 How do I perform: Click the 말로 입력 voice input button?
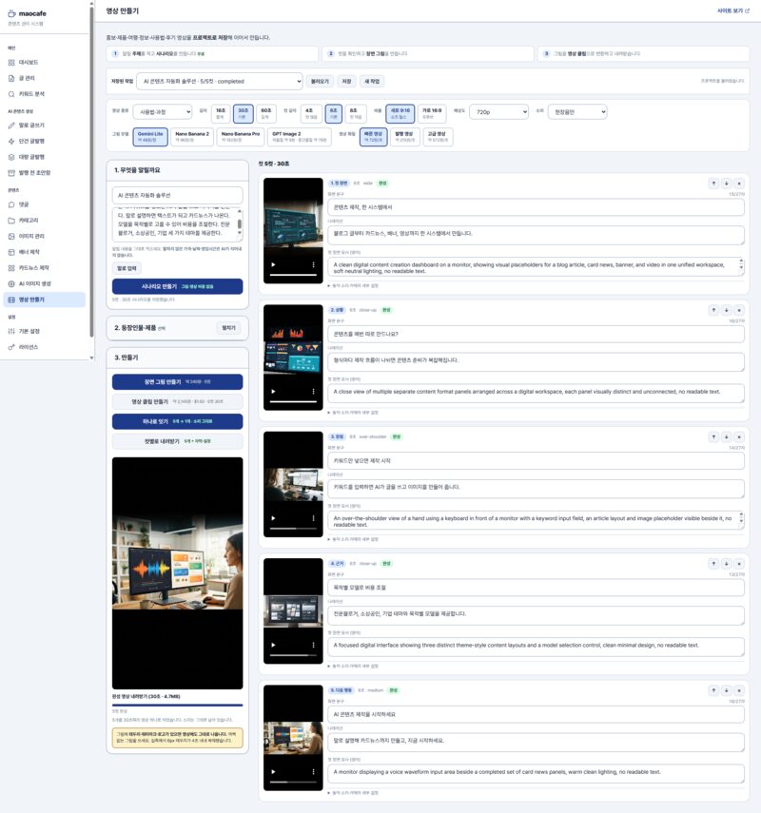click(x=127, y=268)
